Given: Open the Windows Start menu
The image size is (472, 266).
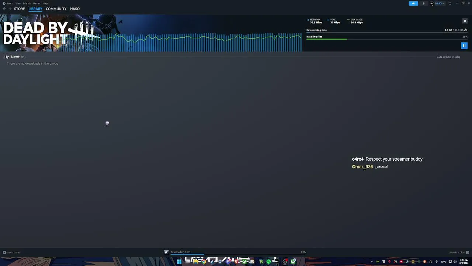Looking at the screenshot, I should pos(179,262).
